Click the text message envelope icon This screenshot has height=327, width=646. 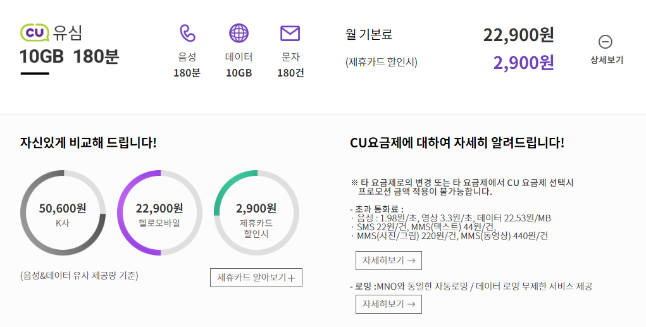point(290,34)
